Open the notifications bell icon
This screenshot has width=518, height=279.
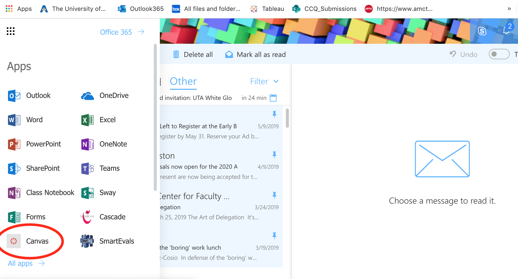(x=506, y=31)
